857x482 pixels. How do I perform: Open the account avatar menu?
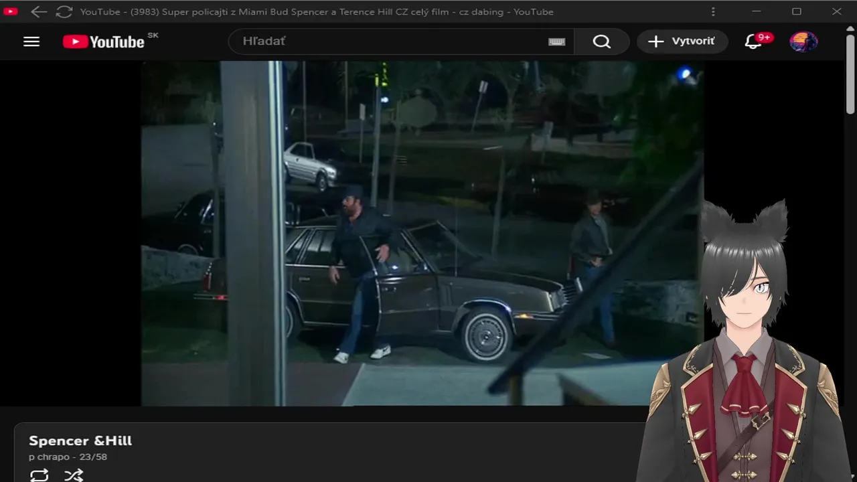[803, 42]
